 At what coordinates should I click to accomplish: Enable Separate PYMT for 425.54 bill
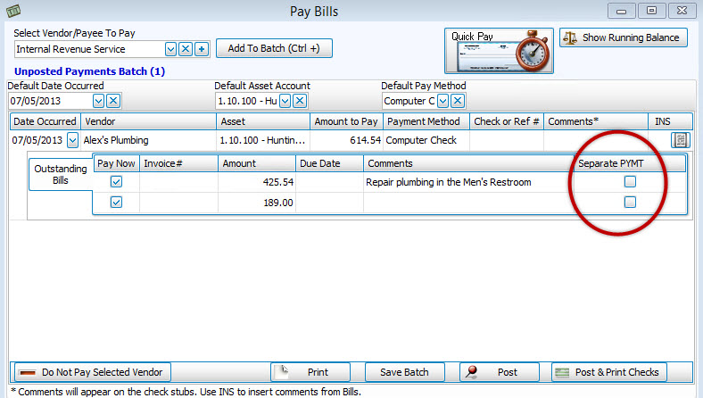pos(630,182)
